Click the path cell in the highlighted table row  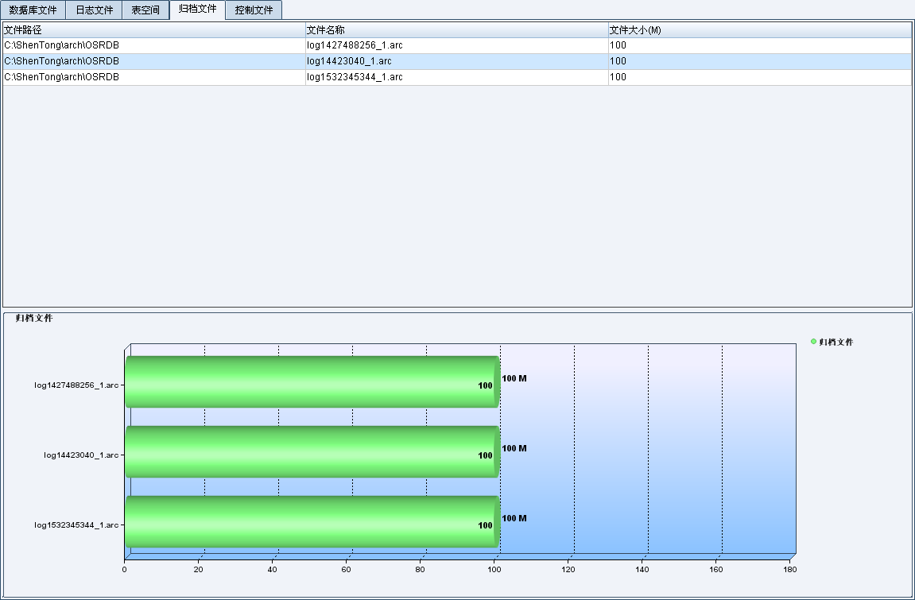pyautogui.click(x=62, y=61)
